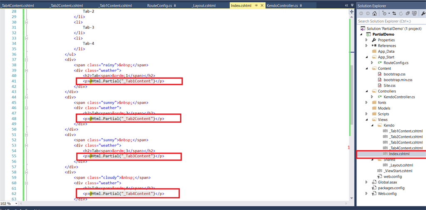The image size is (426, 210).
Task: Collapse the div outlining box at line 44
Action: click(26, 97)
